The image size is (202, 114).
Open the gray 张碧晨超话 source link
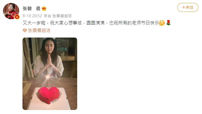click(62, 16)
